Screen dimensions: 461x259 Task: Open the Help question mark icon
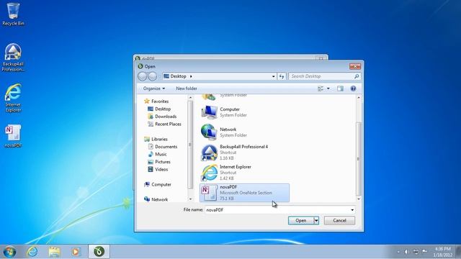[x=353, y=88]
